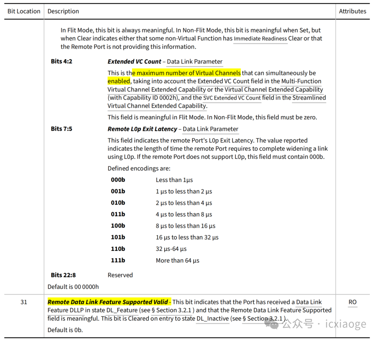This screenshot has width=378, height=339.
Task: Open the Multi-Function Virtual Channel Extended Capability link
Action: (214, 85)
